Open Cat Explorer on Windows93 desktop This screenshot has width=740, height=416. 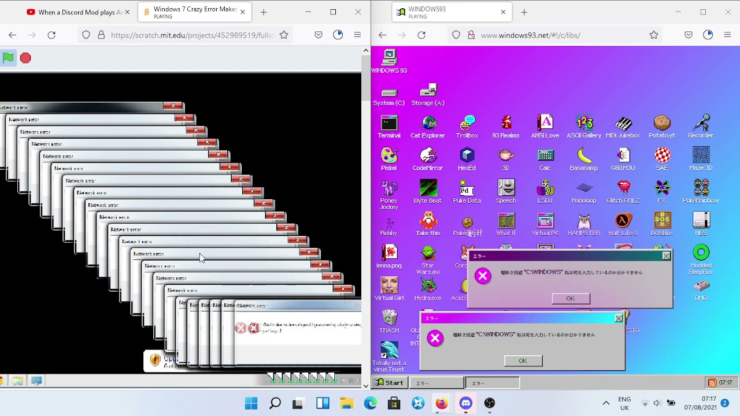point(428,127)
